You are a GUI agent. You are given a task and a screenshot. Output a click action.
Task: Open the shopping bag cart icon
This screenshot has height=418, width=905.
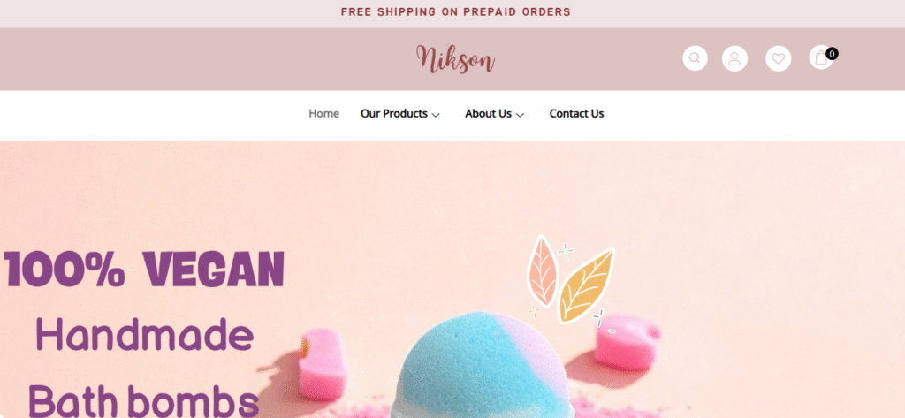tap(821, 57)
